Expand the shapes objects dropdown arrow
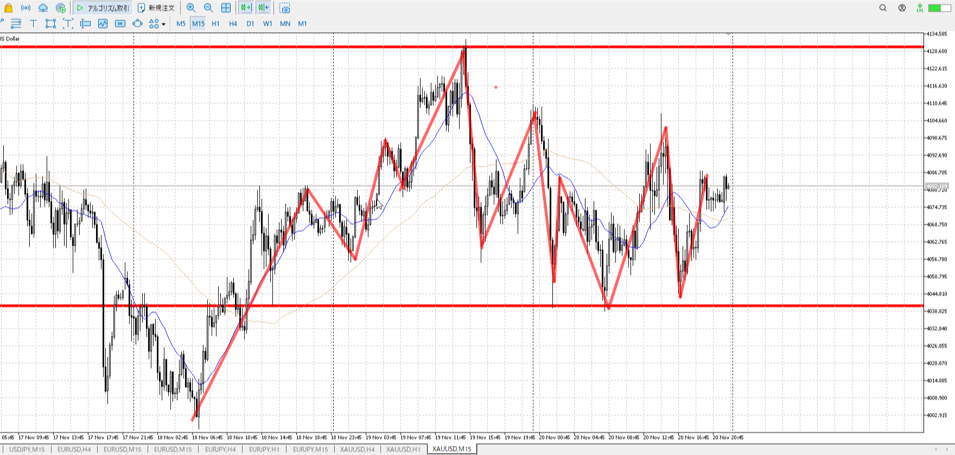 [x=163, y=24]
